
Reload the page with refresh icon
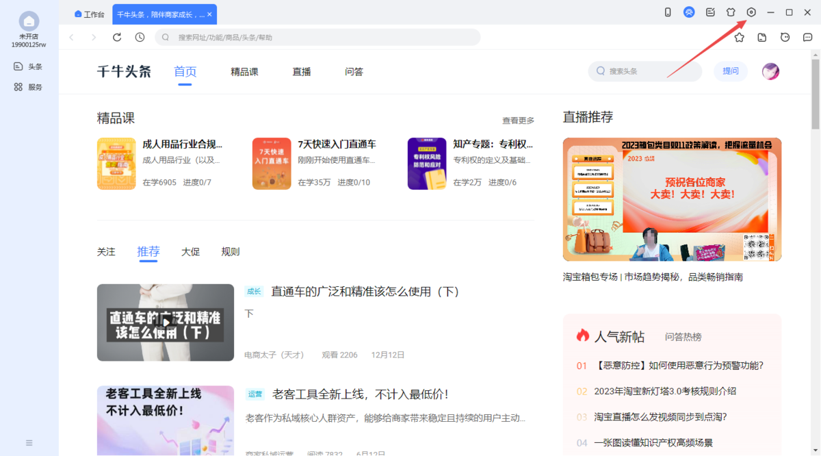pyautogui.click(x=117, y=37)
